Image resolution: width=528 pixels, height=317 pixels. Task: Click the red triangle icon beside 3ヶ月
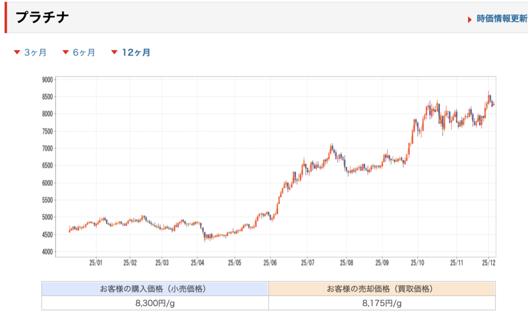pos(17,52)
